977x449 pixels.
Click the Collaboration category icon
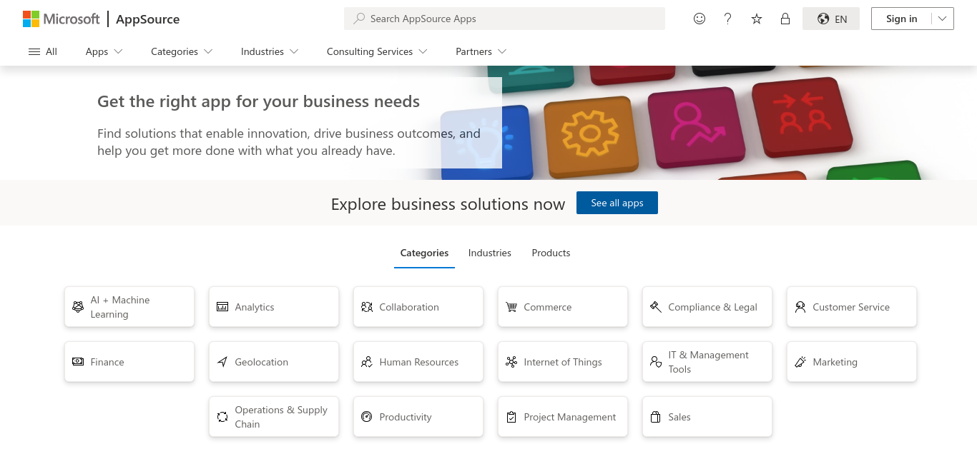click(367, 307)
